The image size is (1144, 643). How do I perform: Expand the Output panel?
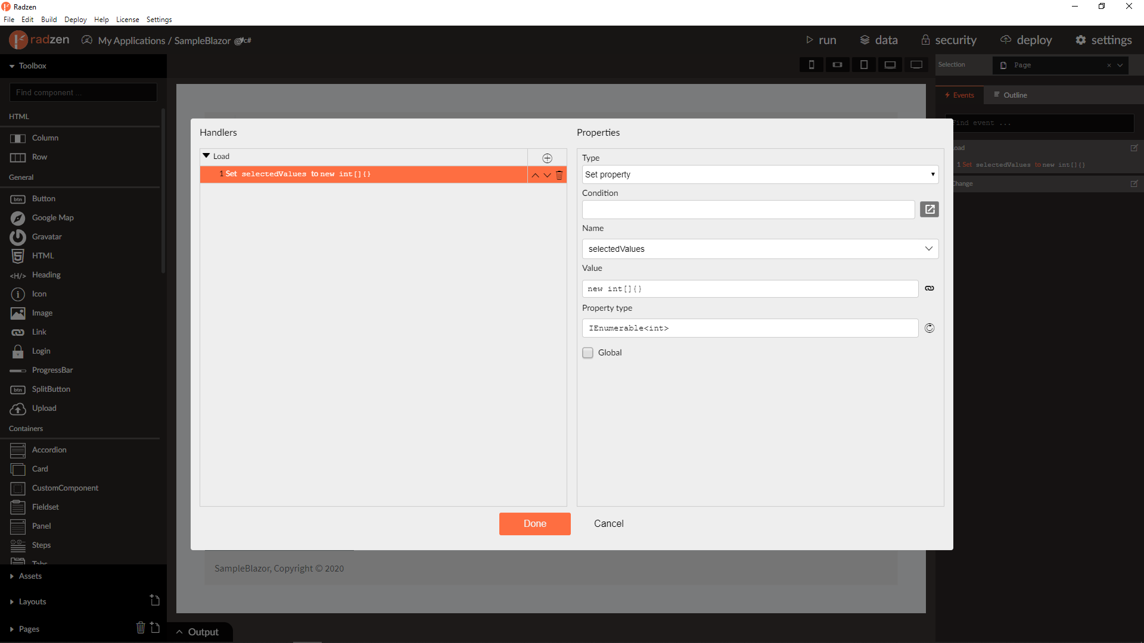(x=198, y=632)
